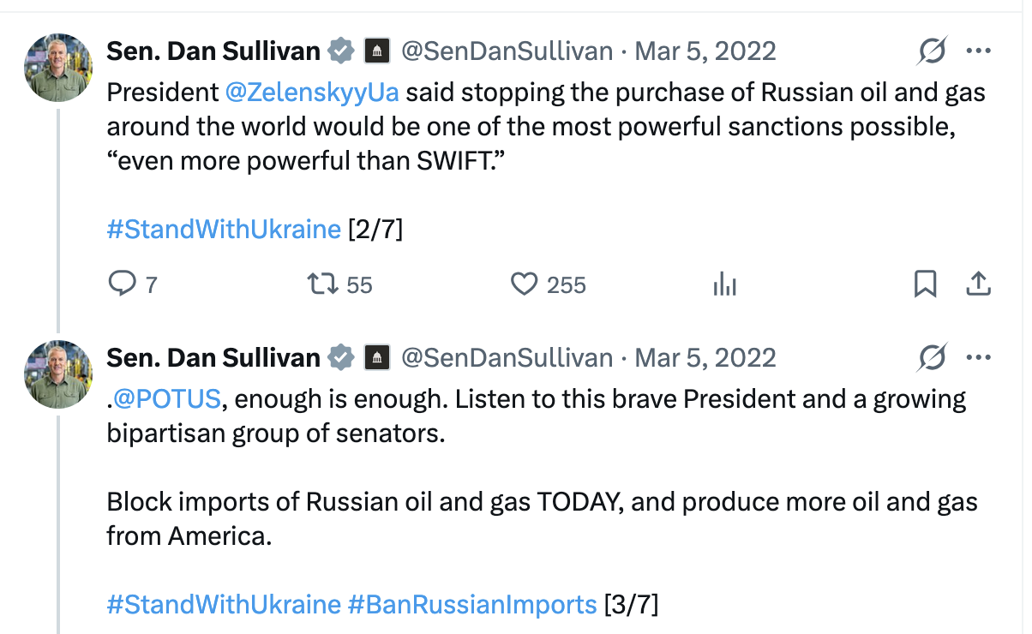
Task: Reply to the [2/7] tweet
Action: tap(122, 284)
